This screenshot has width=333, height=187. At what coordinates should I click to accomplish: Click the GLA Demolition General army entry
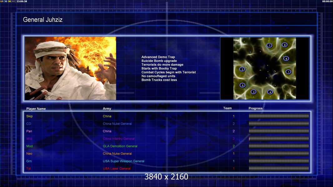120,146
